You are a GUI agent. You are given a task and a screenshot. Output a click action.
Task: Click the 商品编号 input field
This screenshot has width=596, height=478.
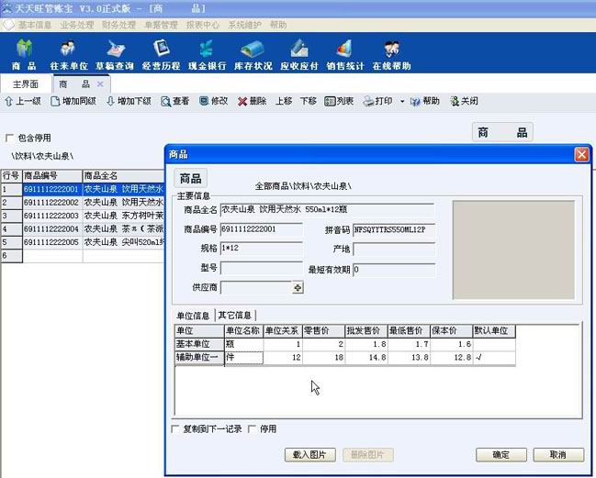tap(262, 229)
